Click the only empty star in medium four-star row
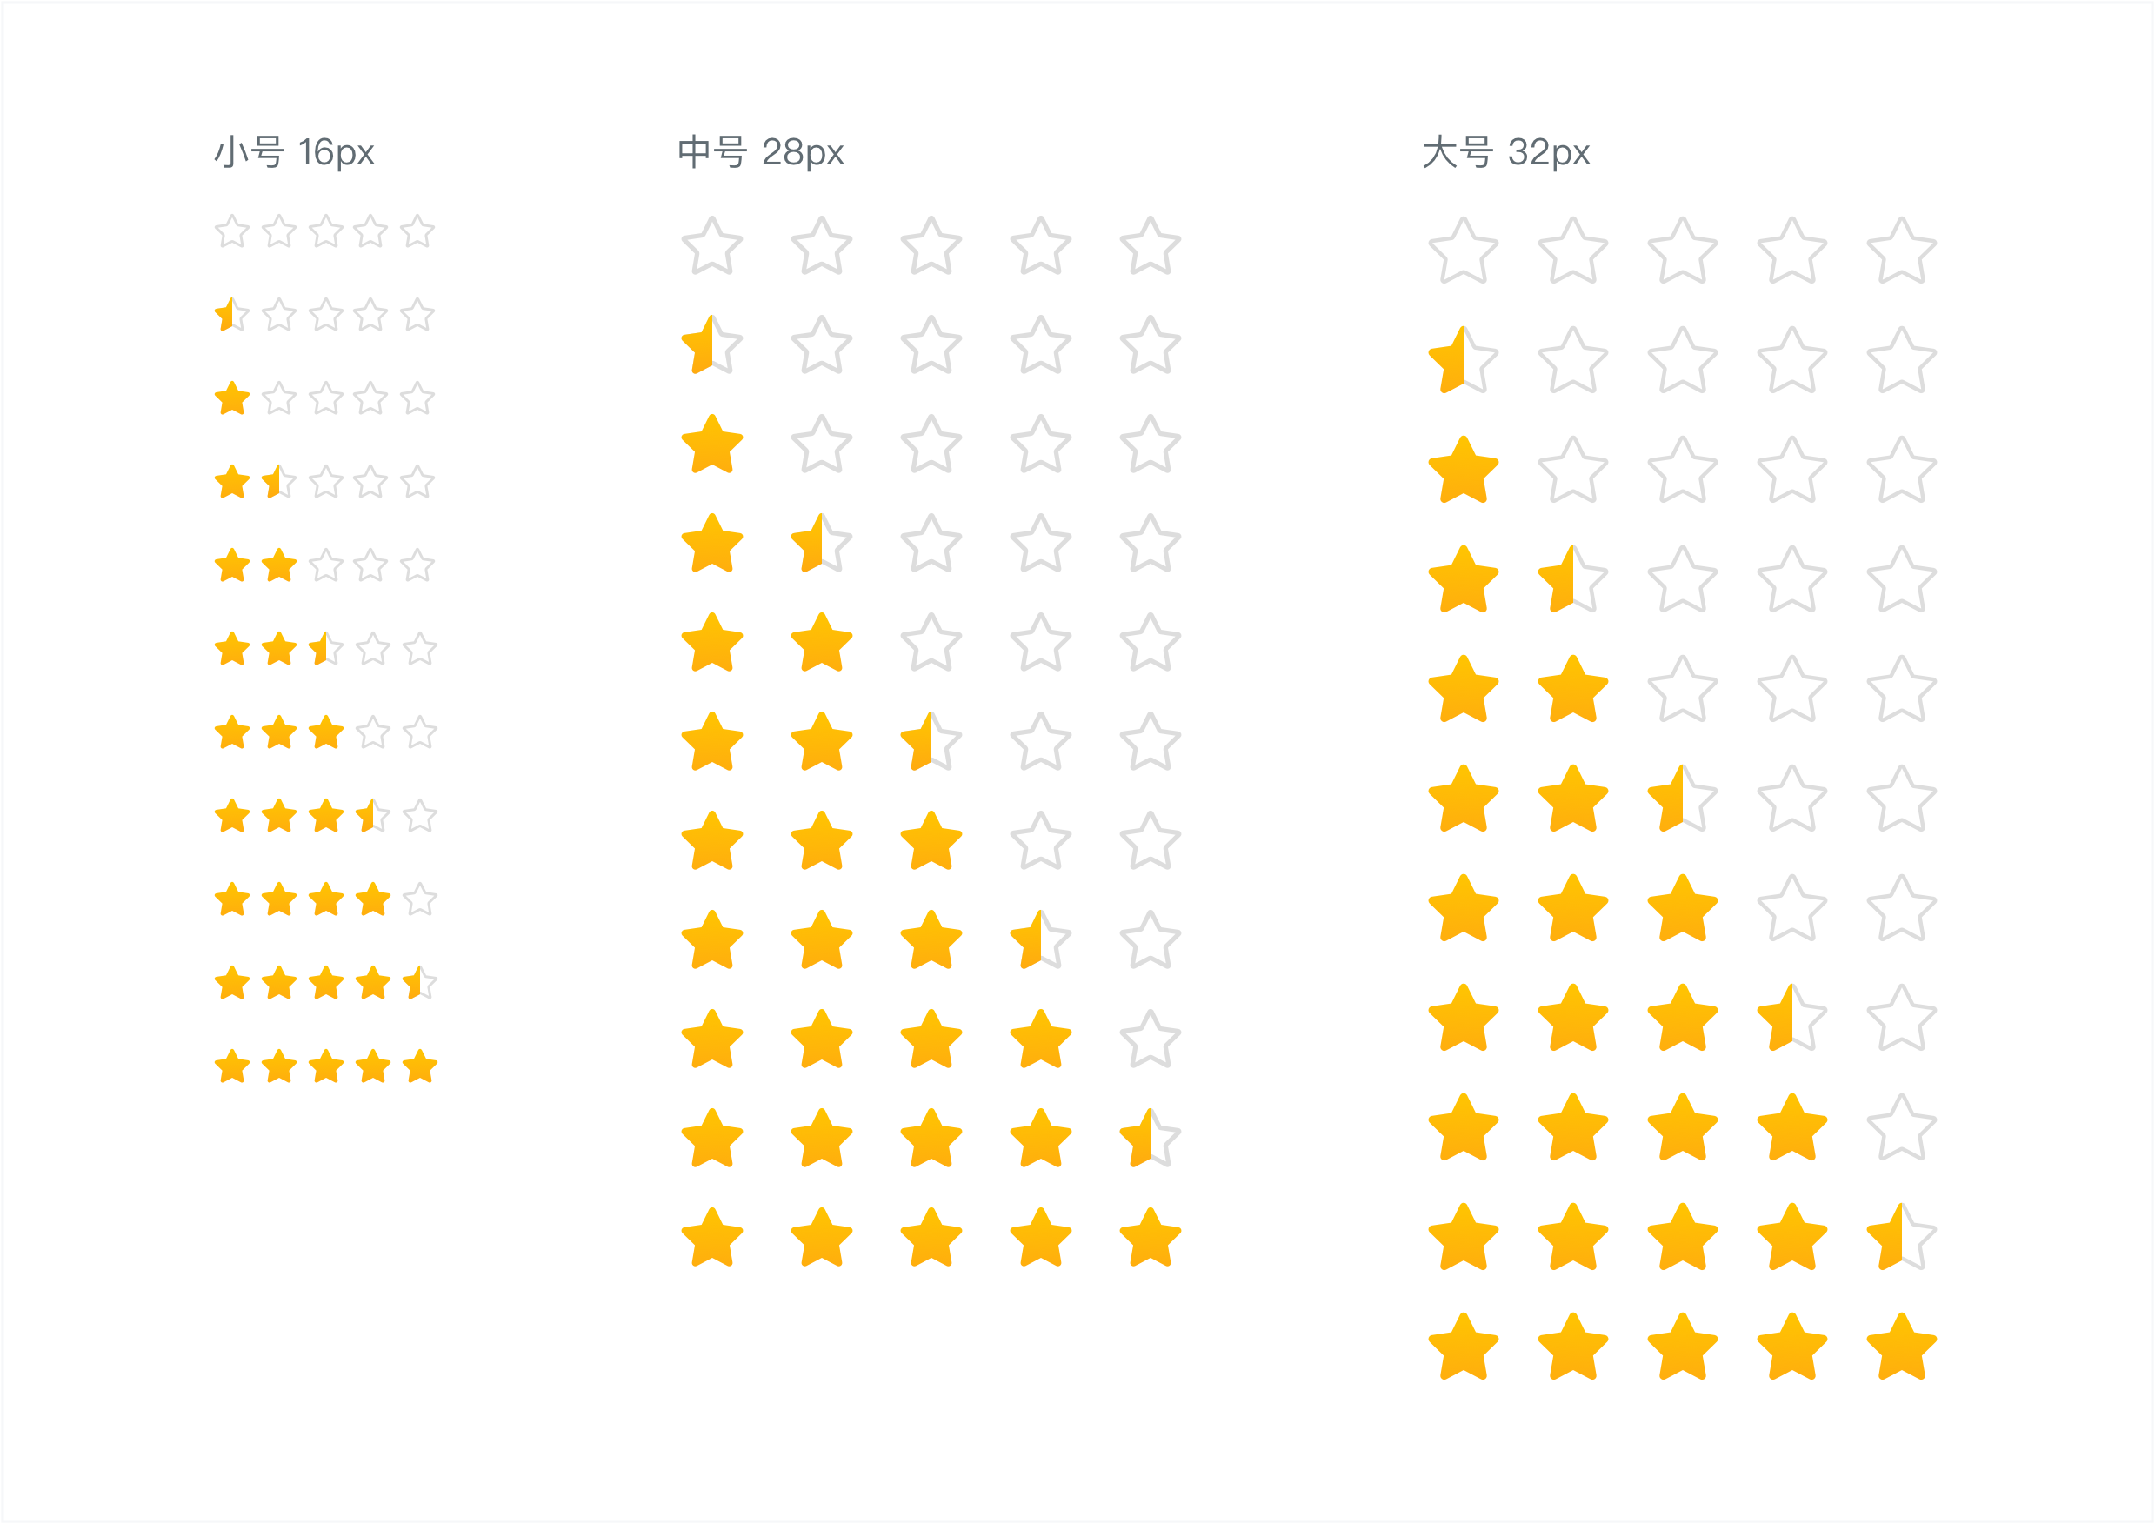 1151,1039
